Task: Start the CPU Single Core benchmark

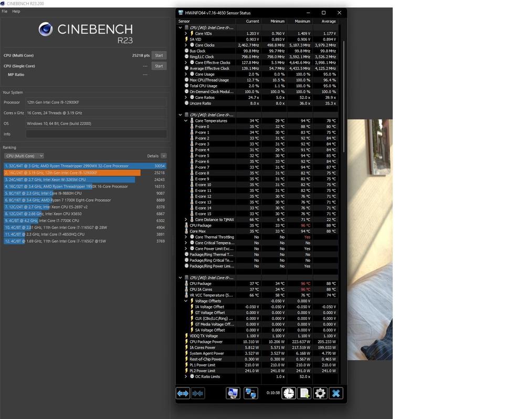Action: tap(159, 66)
